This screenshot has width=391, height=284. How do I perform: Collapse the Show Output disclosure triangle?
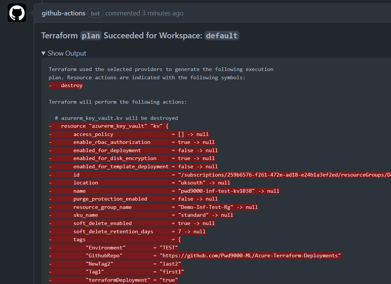tap(43, 53)
